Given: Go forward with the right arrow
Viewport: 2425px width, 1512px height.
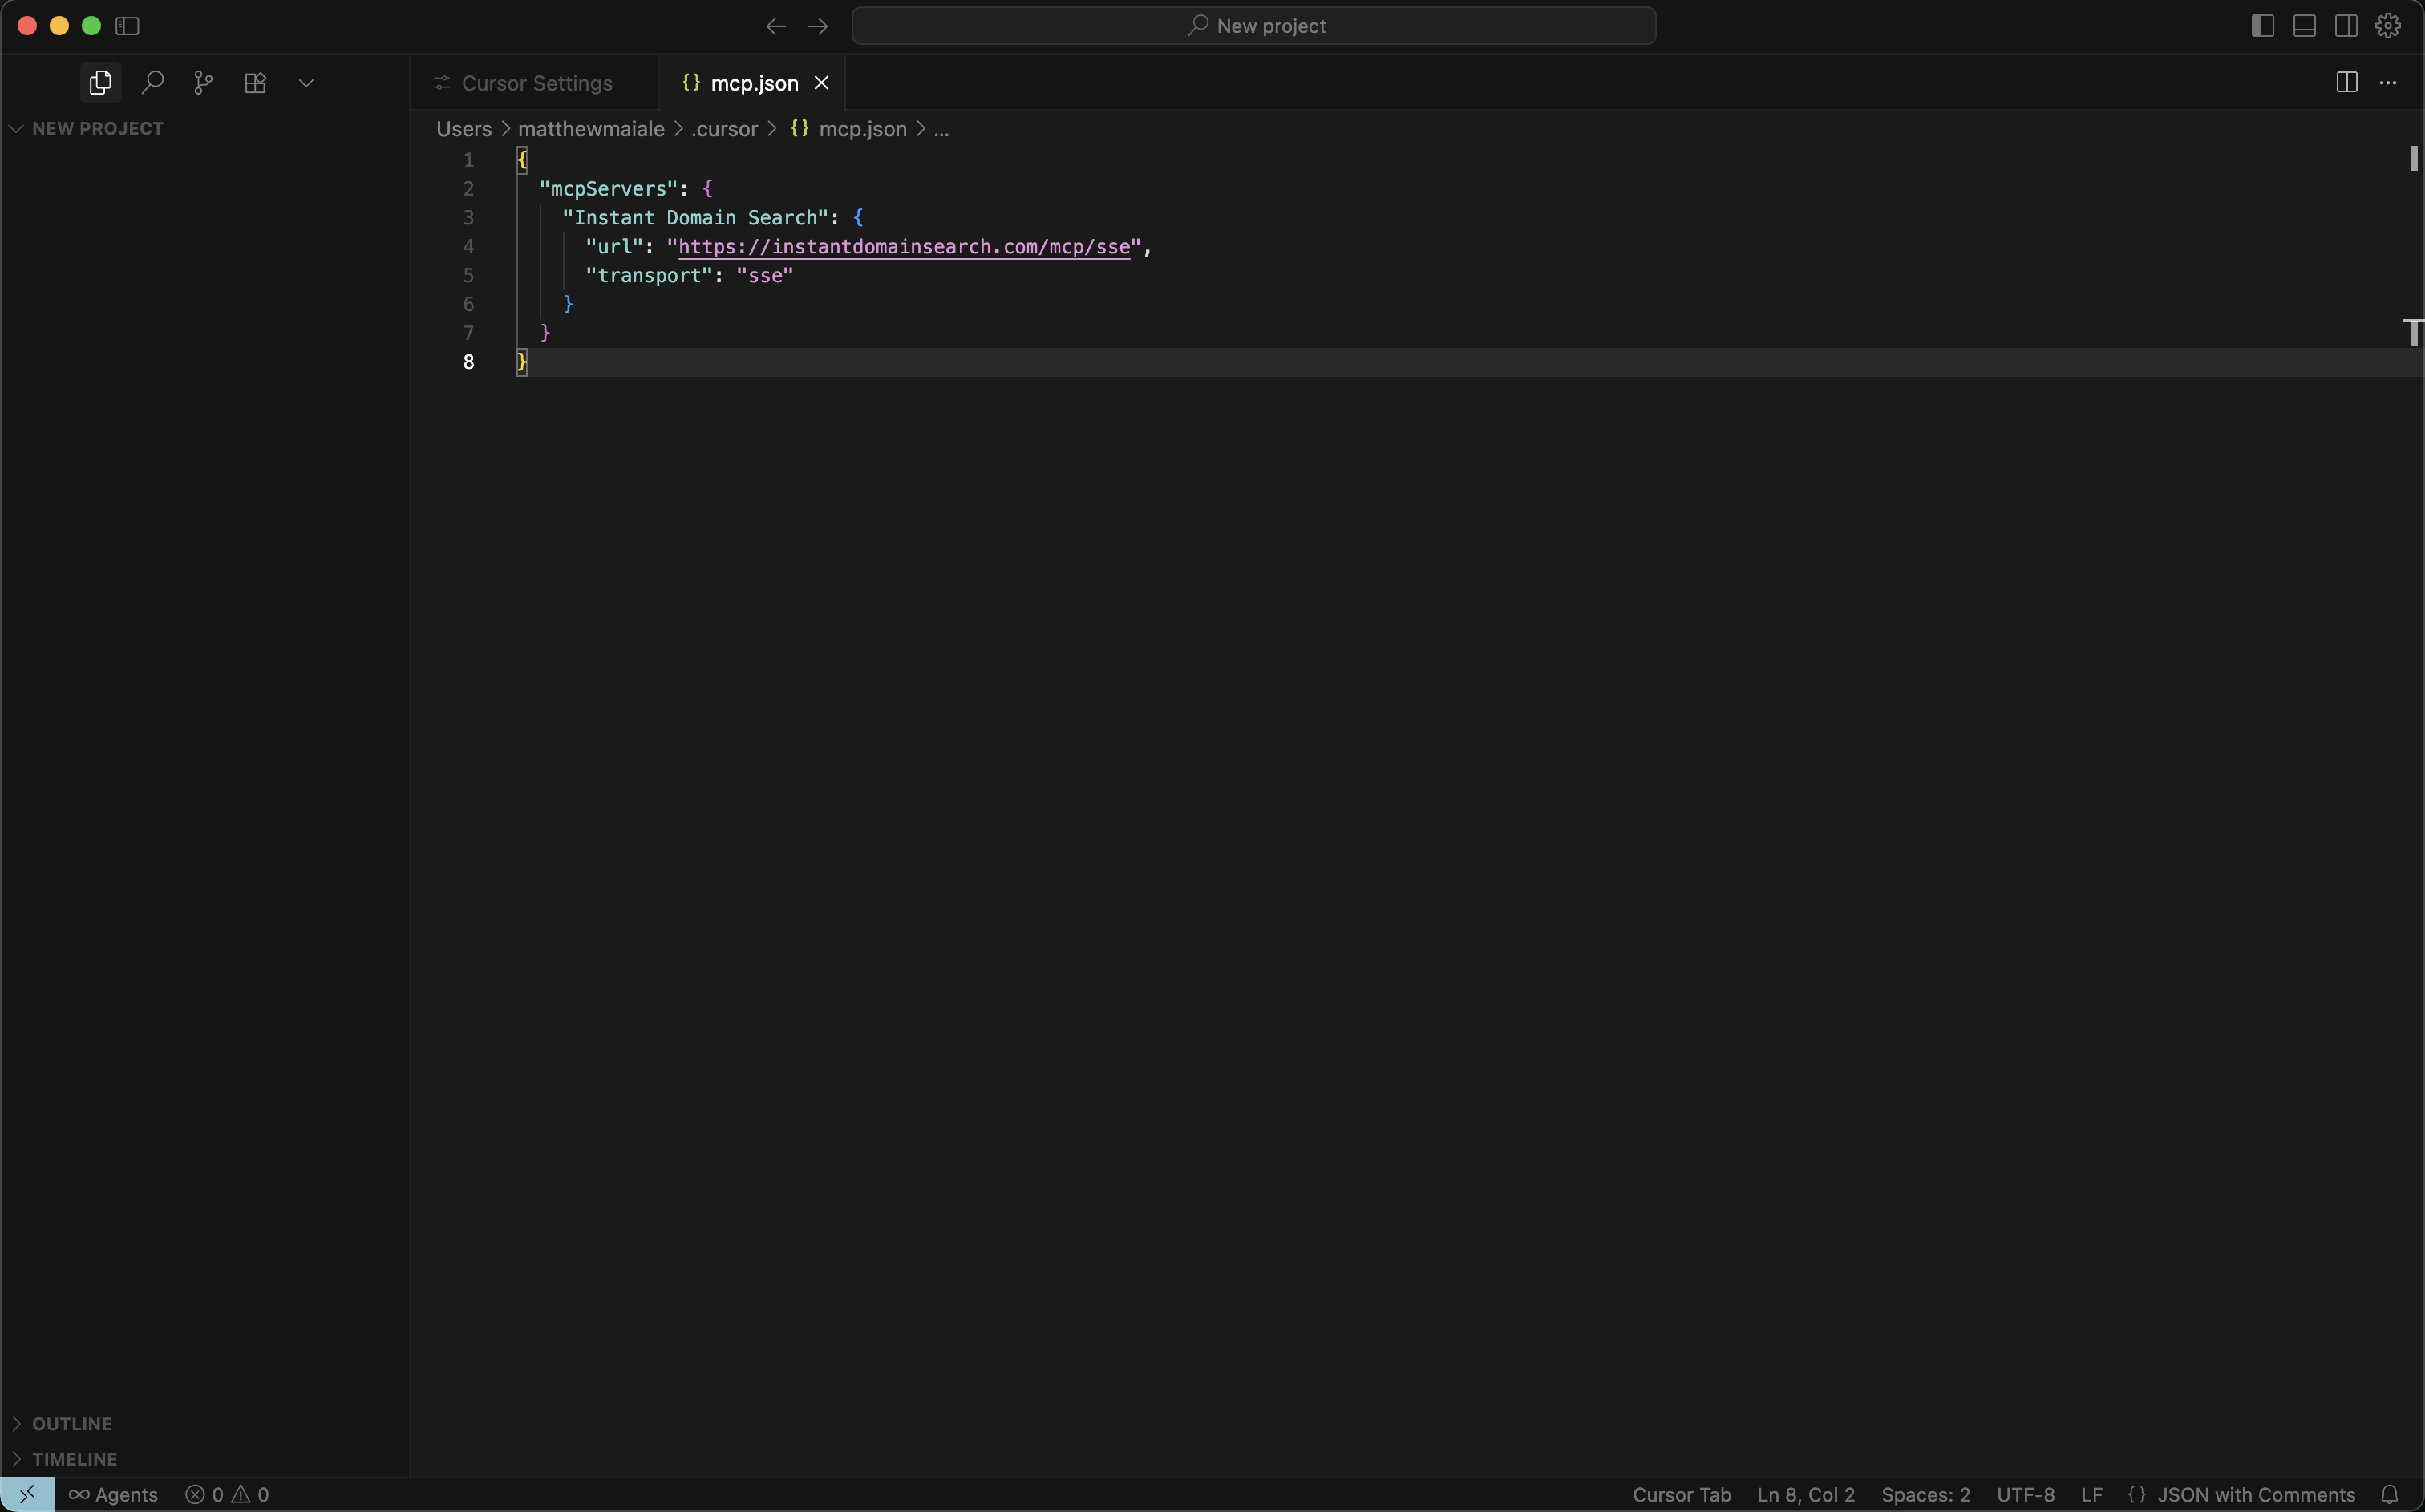Looking at the screenshot, I should pos(817,26).
